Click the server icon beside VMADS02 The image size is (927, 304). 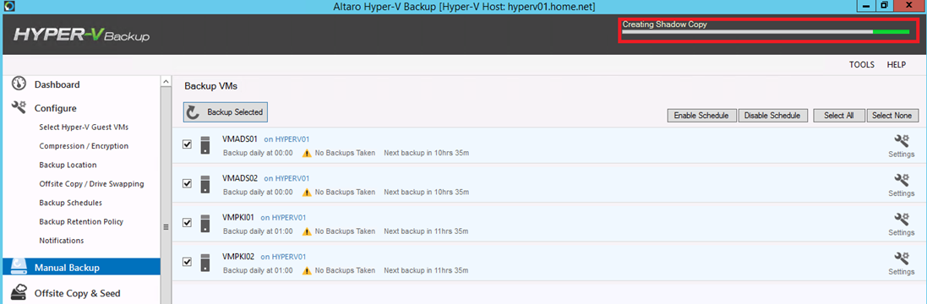tap(205, 183)
